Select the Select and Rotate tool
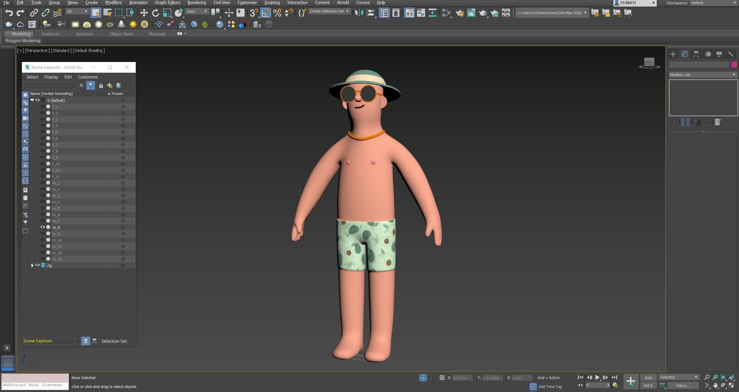 155,13
